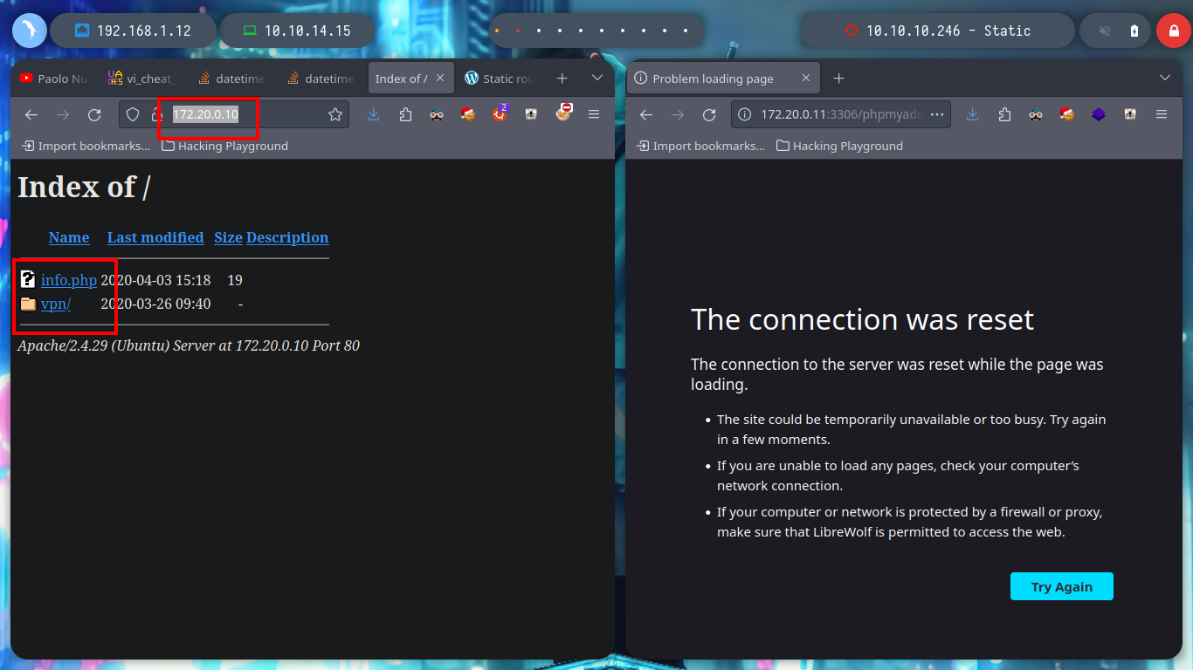
Task: Expand the tab list chevron in right browser
Action: (x=1165, y=78)
